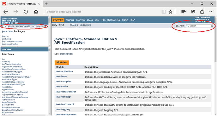Click the FRAMES link
Viewport: 217px width, 116px height.
(x=74, y=25)
